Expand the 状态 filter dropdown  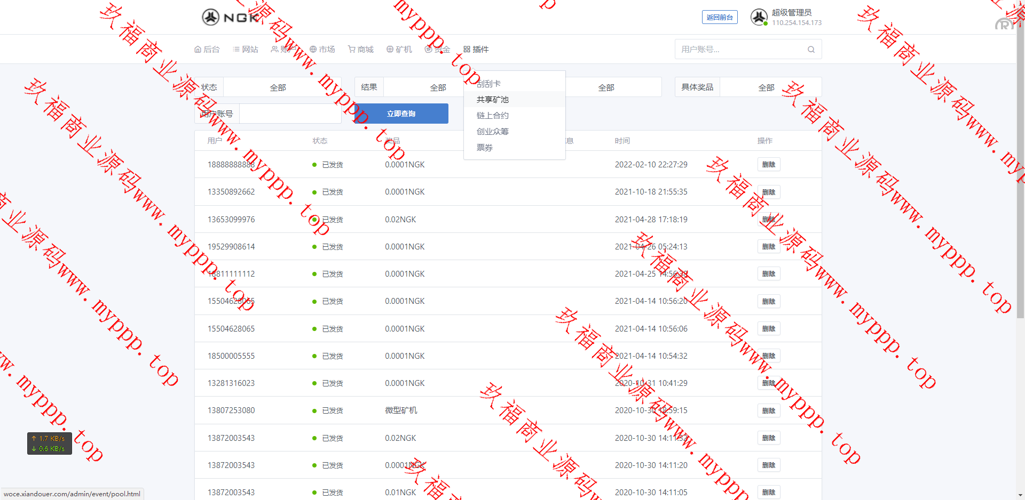click(278, 87)
